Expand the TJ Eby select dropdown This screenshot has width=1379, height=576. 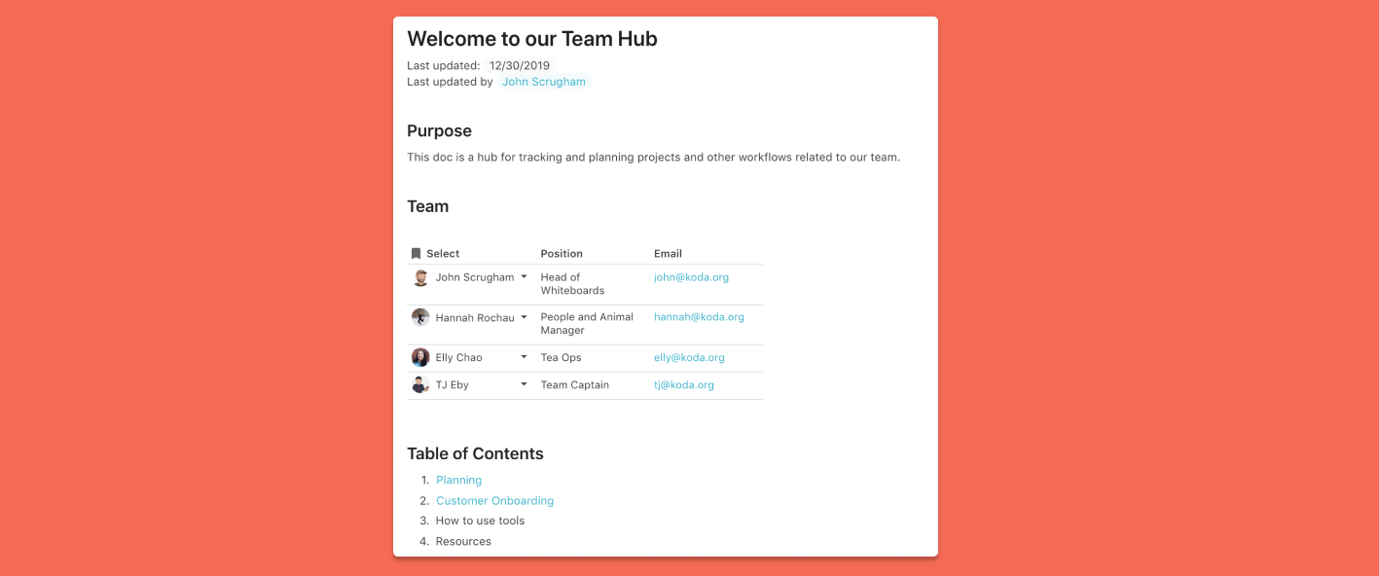pyautogui.click(x=524, y=384)
